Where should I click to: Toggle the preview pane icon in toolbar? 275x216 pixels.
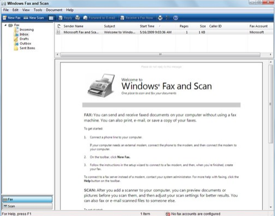pyautogui.click(x=51, y=18)
